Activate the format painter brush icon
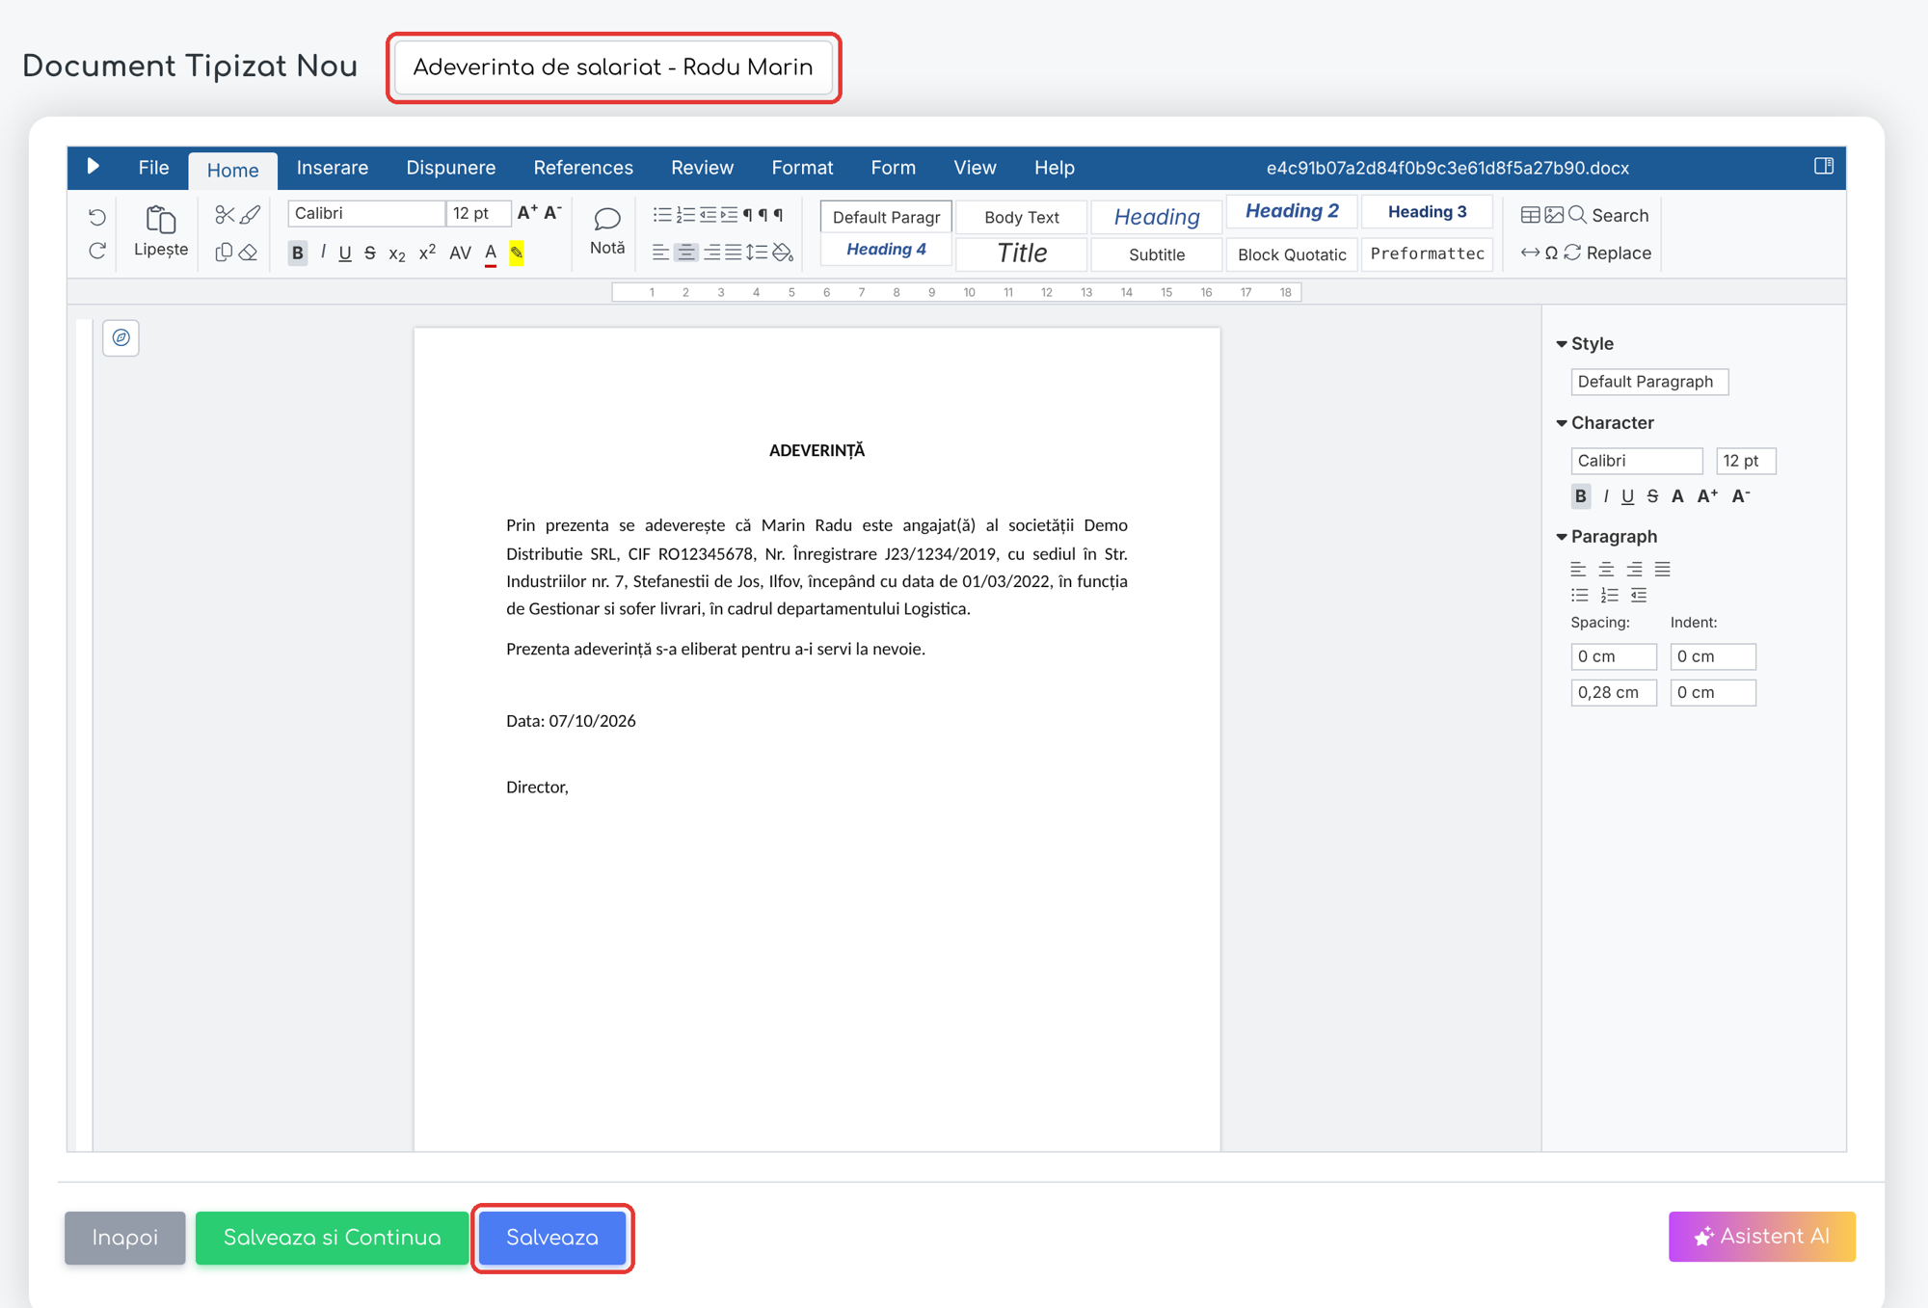This screenshot has width=1928, height=1308. click(x=251, y=214)
